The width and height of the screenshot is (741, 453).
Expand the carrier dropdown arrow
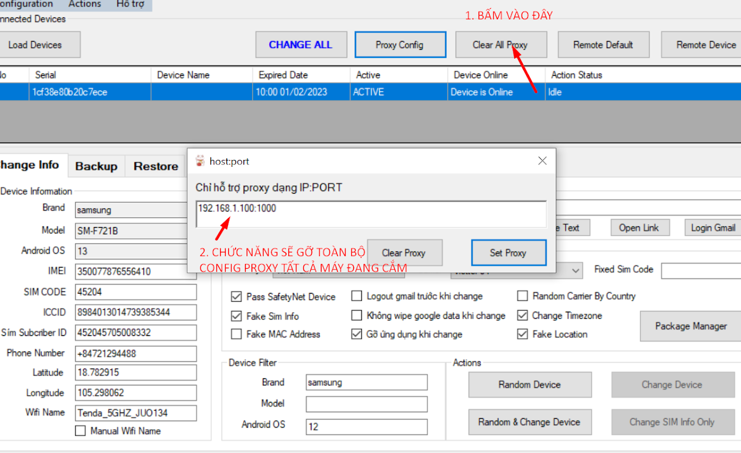(x=575, y=271)
